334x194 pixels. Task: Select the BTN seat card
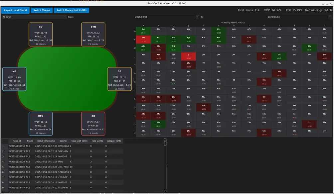coord(93,34)
